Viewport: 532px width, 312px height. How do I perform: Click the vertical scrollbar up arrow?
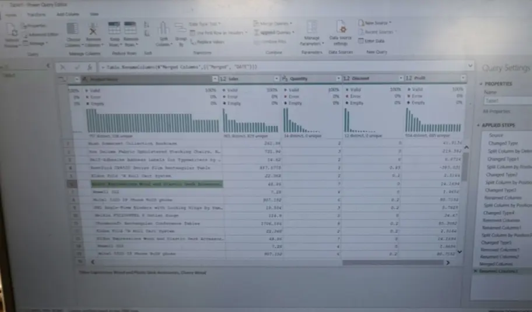tap(466, 147)
